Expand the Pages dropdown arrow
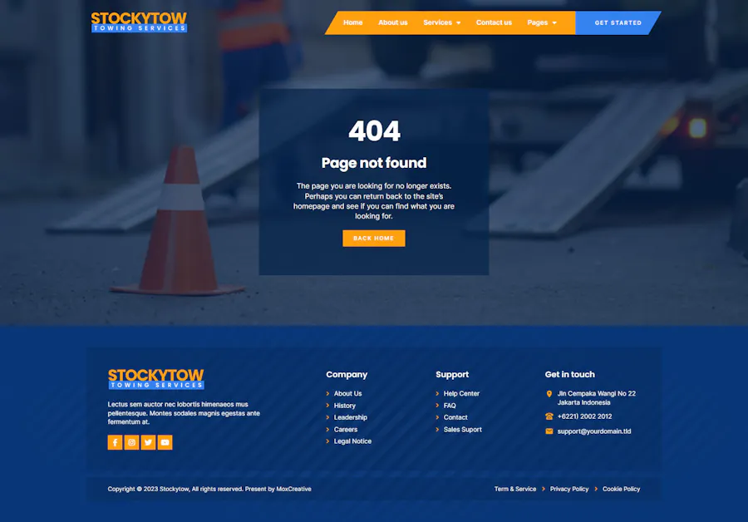Image resolution: width=748 pixels, height=522 pixels. 554,23
